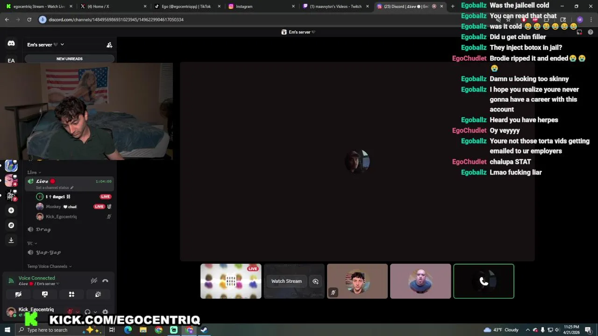
Task: Select the Live voice channel
Action: click(x=70, y=184)
